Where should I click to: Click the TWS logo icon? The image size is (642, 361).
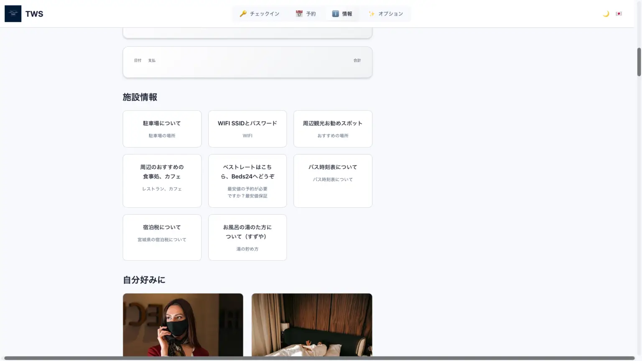(13, 14)
